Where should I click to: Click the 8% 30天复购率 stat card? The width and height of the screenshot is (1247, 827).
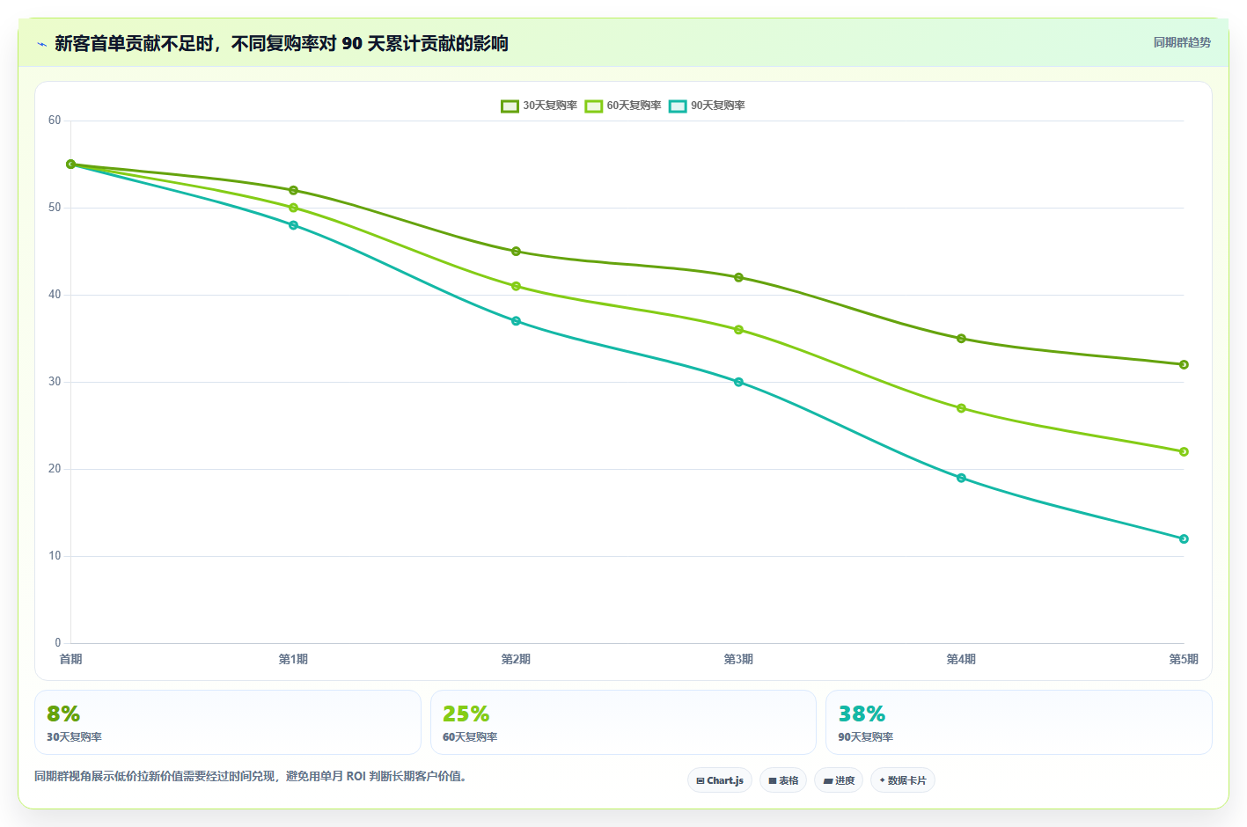[x=228, y=722]
